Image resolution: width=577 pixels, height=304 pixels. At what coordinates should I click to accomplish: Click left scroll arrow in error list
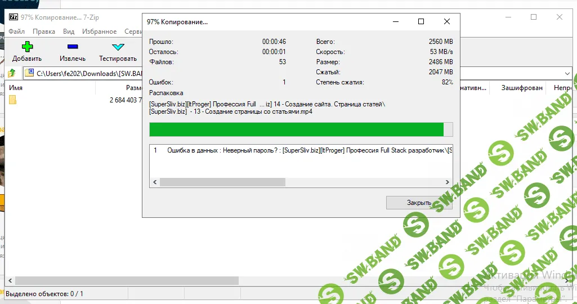click(154, 182)
